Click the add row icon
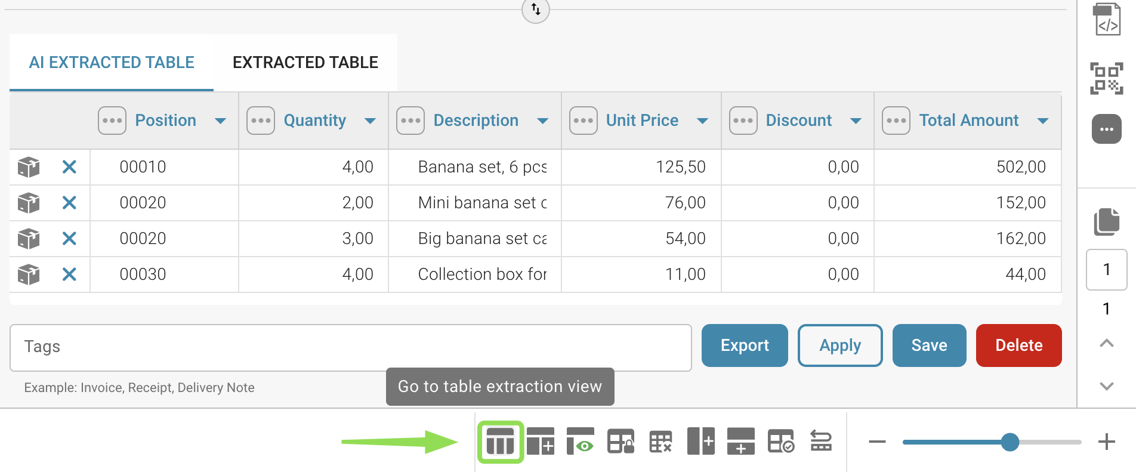The image size is (1136, 472). tap(740, 442)
